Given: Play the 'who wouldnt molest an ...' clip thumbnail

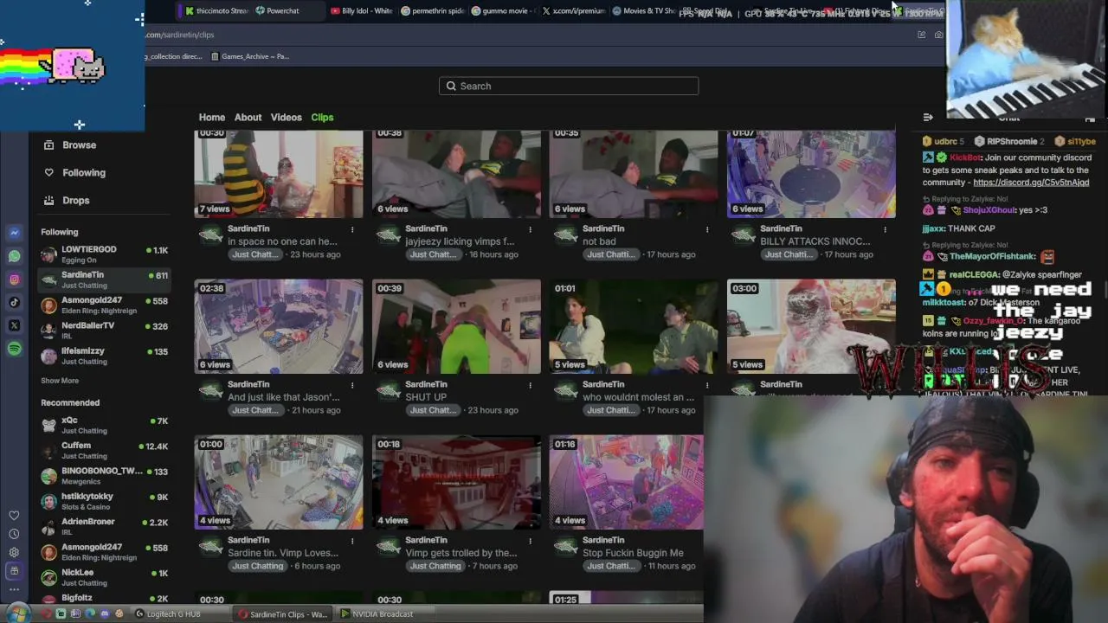Looking at the screenshot, I should tap(634, 326).
